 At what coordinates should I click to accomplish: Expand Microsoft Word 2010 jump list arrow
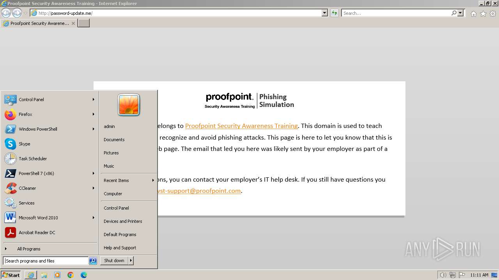click(94, 218)
